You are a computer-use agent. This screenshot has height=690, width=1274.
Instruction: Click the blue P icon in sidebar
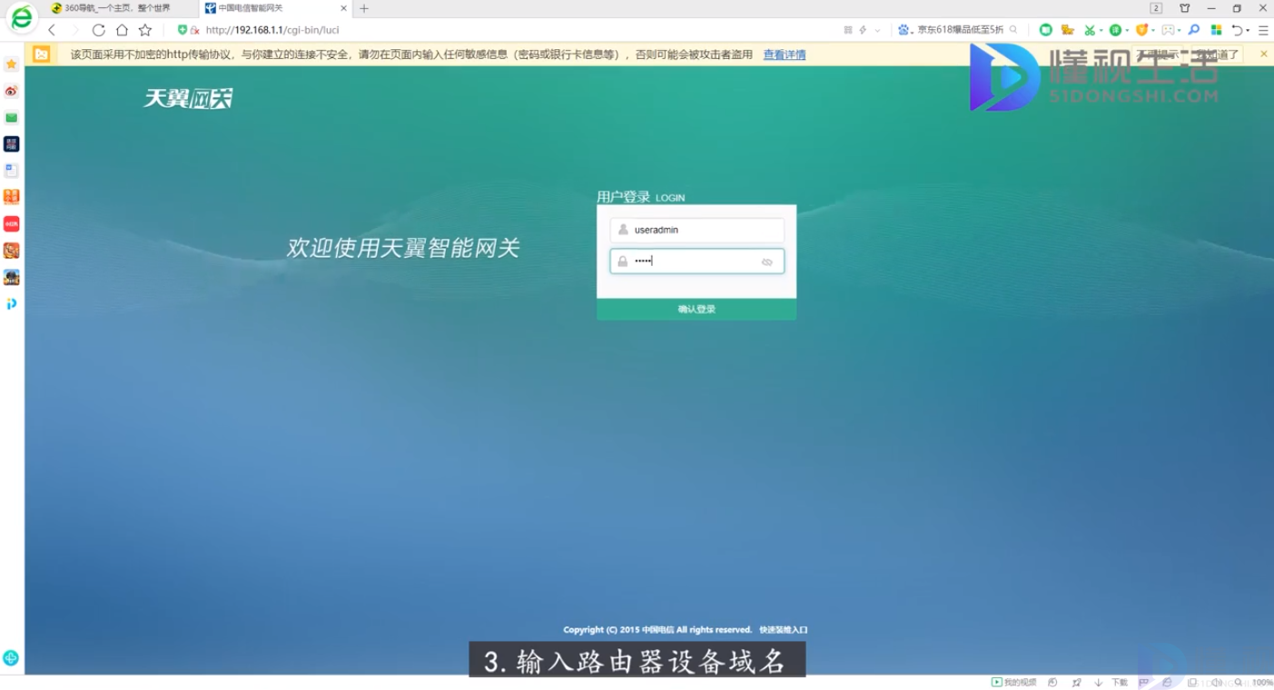coord(11,303)
